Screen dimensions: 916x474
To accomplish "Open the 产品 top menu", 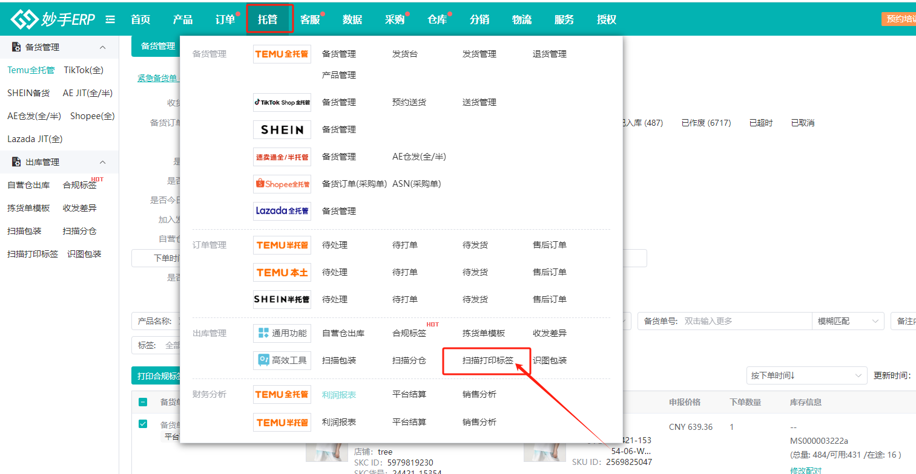I will [183, 19].
